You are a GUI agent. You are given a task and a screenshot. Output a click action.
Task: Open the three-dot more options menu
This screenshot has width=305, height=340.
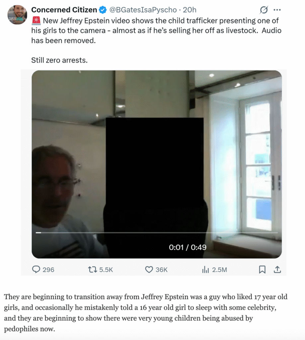click(277, 10)
